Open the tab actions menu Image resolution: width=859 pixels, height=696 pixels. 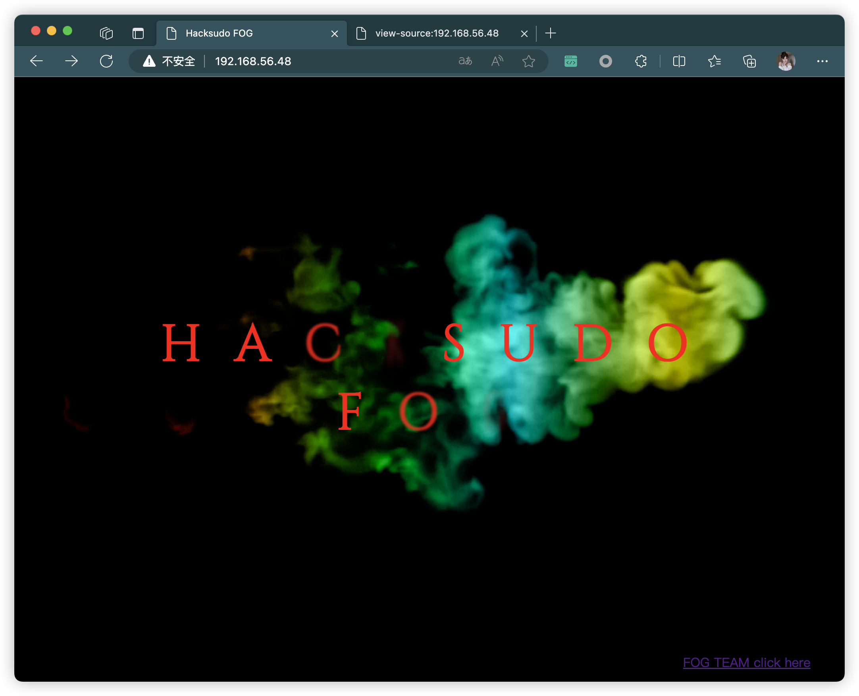pos(138,33)
